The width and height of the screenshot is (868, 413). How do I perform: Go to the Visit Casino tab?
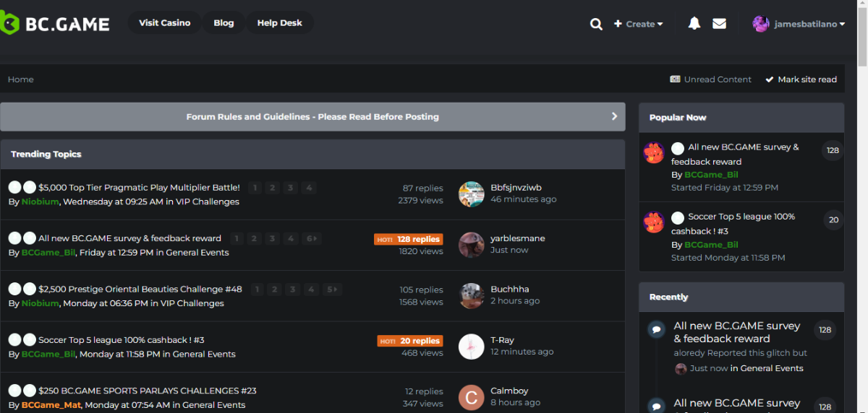click(x=164, y=23)
